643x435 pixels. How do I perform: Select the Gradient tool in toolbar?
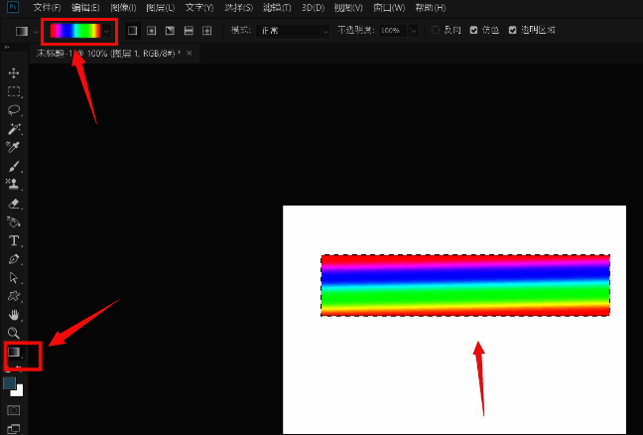14,353
